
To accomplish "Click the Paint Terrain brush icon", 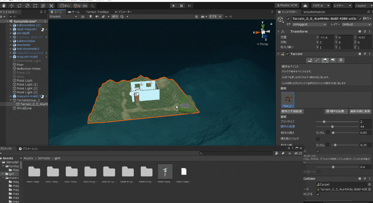I will (x=317, y=60).
